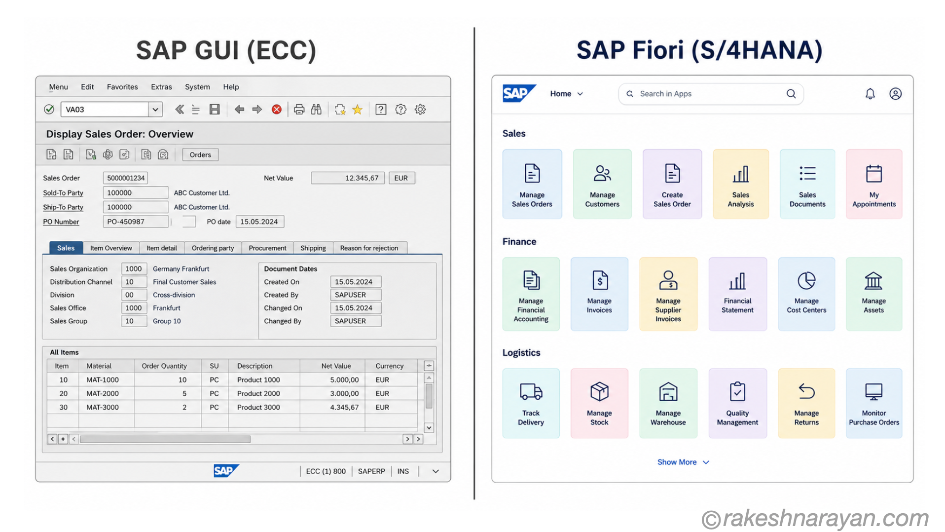This screenshot has width=945, height=532.
Task: Click the Print icon in SAP GUI toolbar
Action: (x=299, y=109)
